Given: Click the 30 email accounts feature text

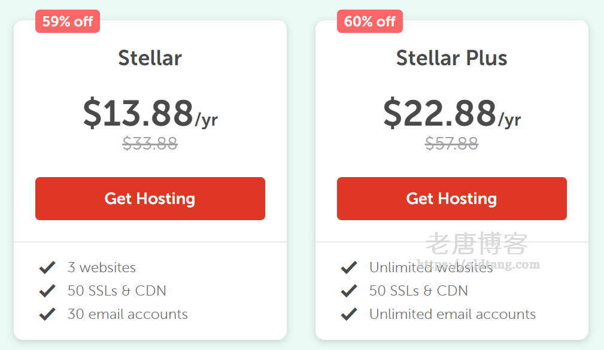Looking at the screenshot, I should tap(128, 314).
